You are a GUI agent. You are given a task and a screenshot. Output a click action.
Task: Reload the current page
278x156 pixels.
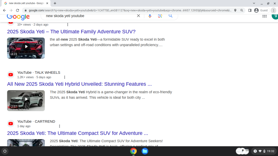(17, 11)
